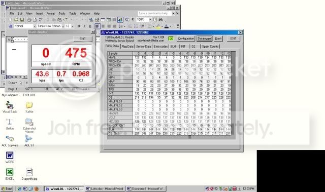Click the Save icon in Word toolbar
This screenshot has height=192, width=325.
click(22, 20)
